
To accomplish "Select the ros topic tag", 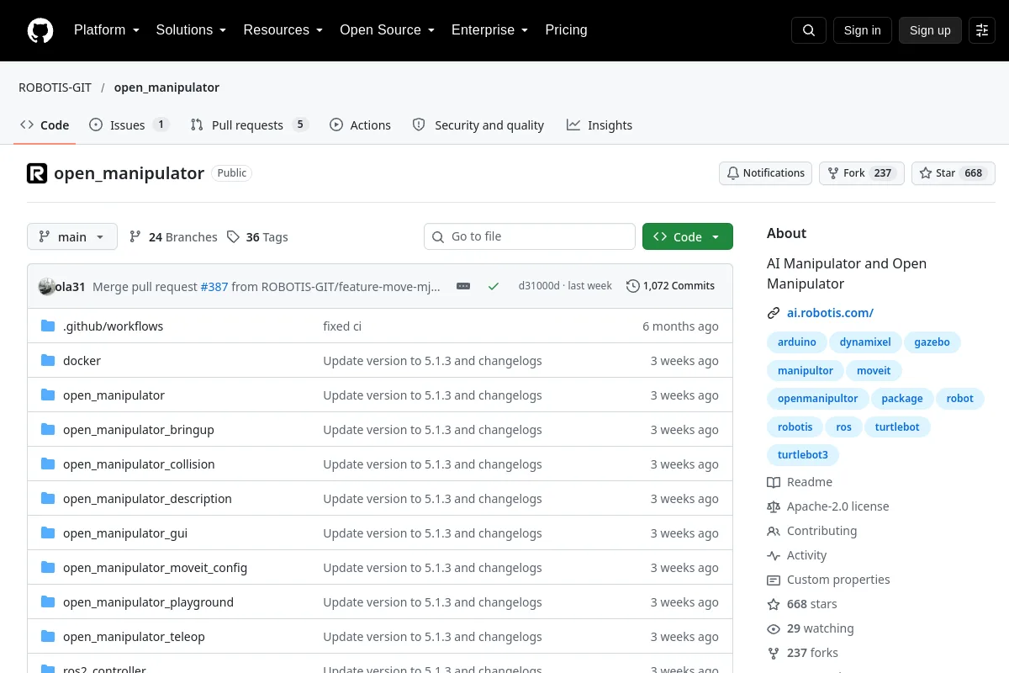I will point(843,427).
